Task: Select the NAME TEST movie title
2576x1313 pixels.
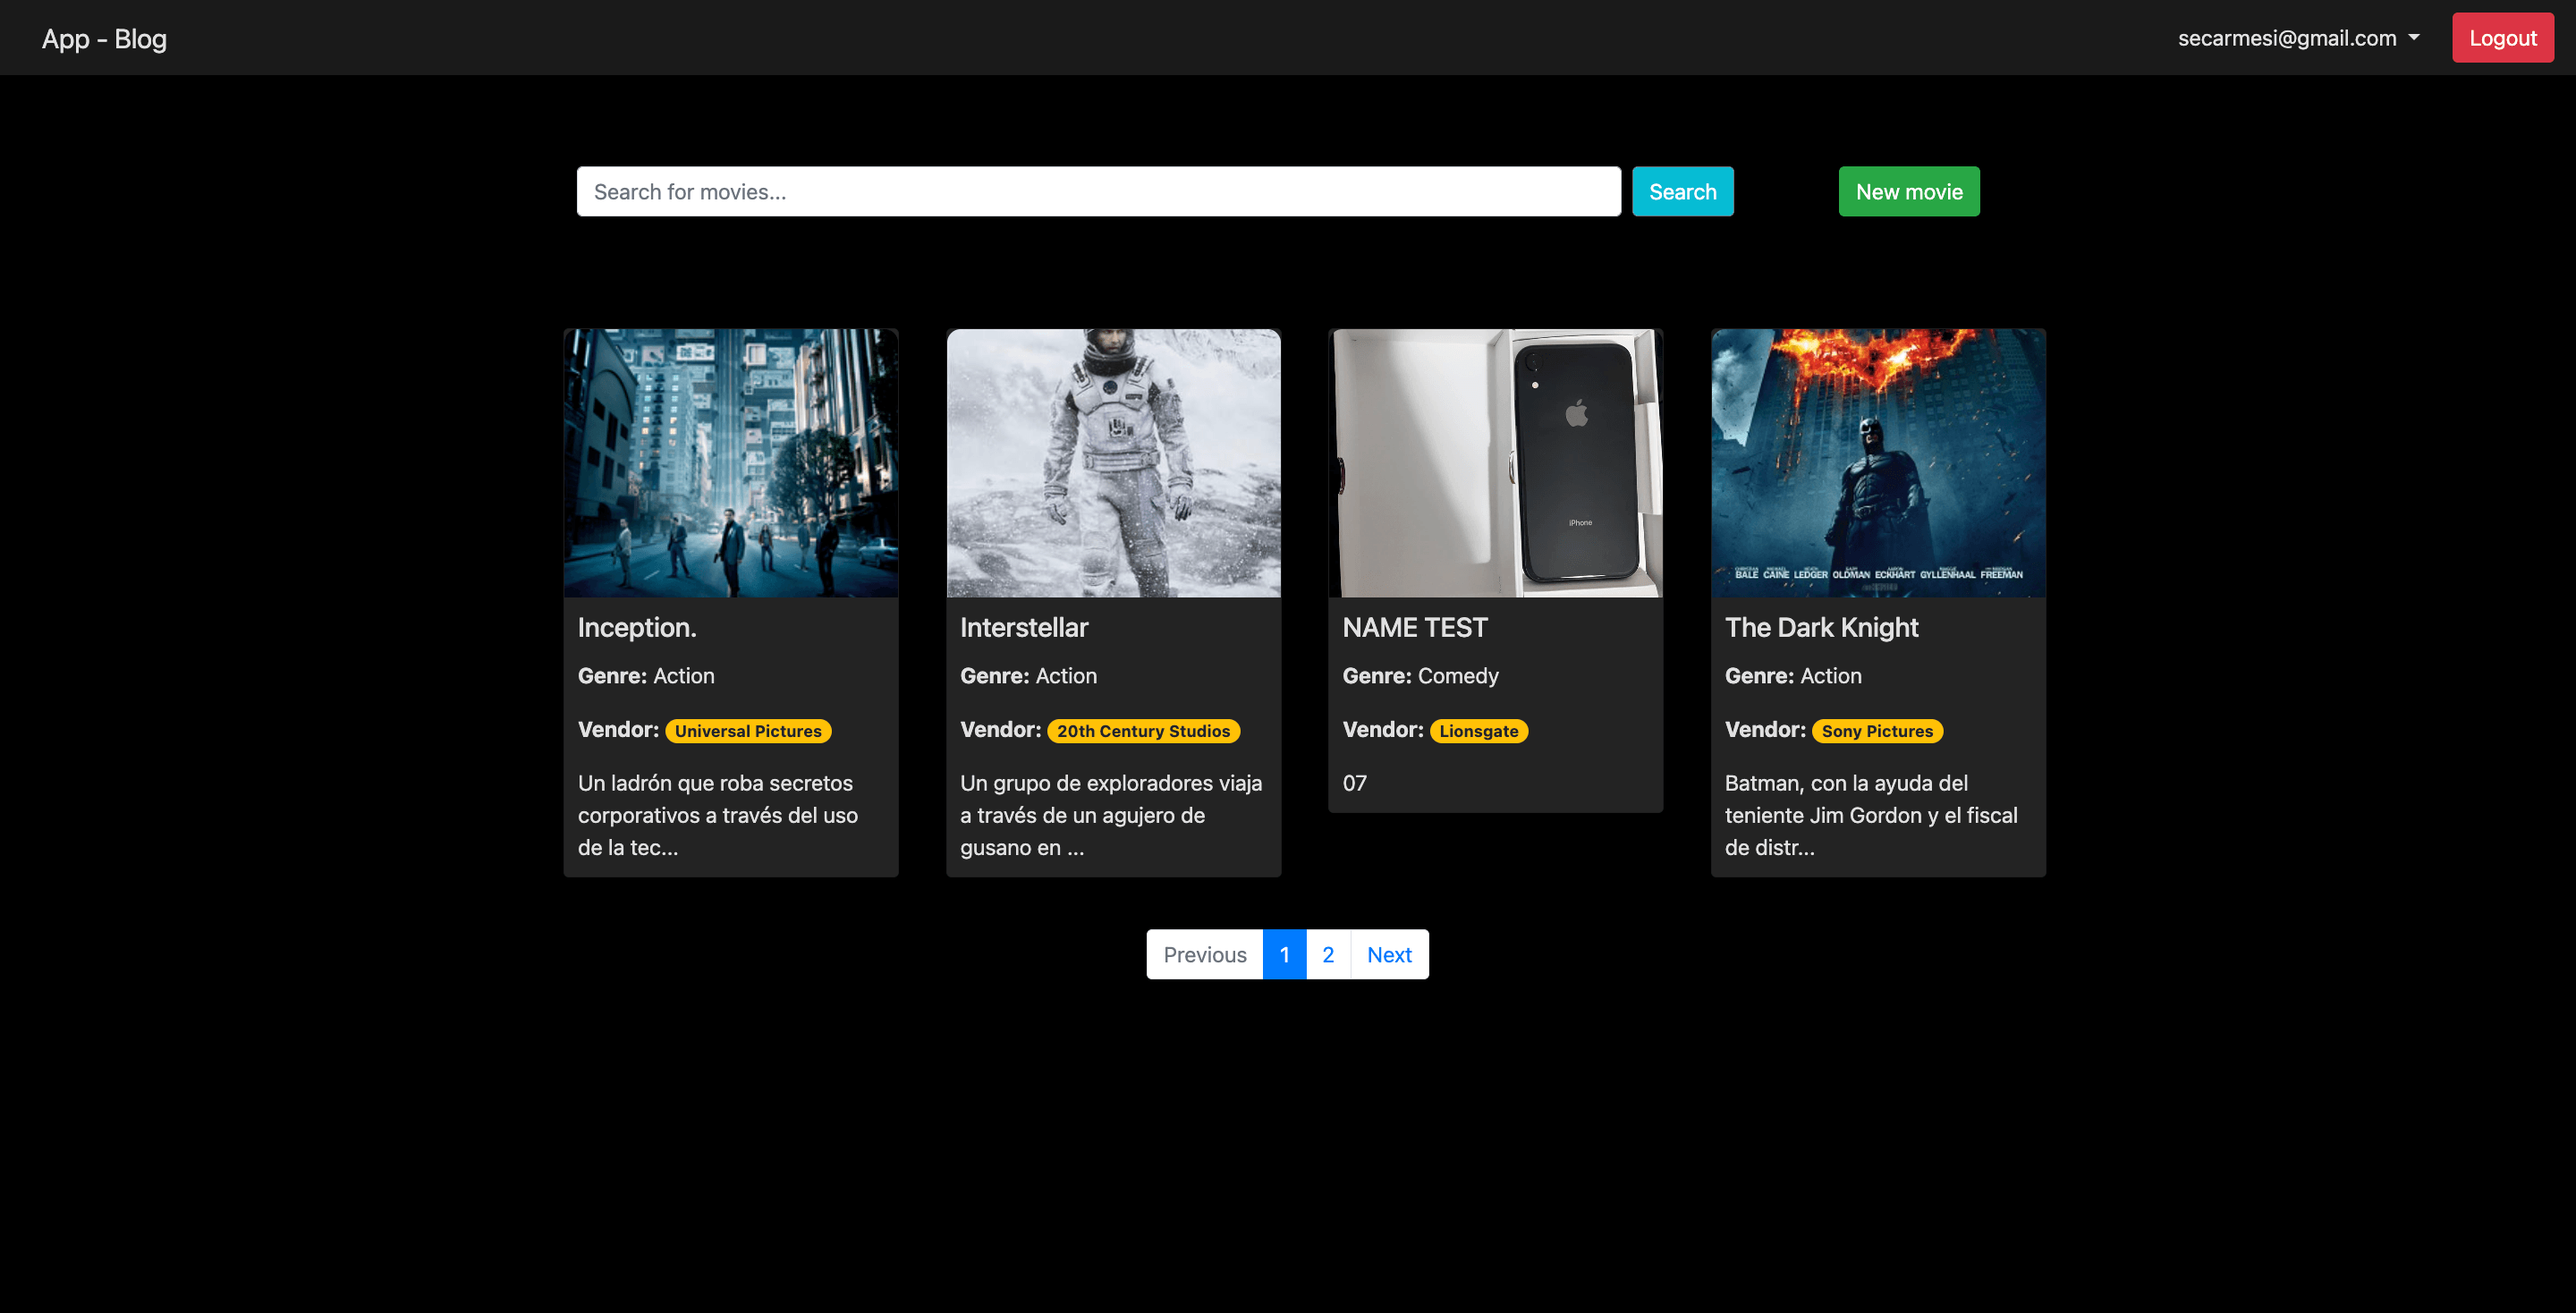Action: tap(1415, 627)
